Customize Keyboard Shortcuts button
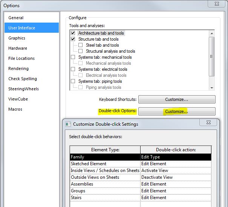This screenshot has height=207, width=228. coord(177,99)
